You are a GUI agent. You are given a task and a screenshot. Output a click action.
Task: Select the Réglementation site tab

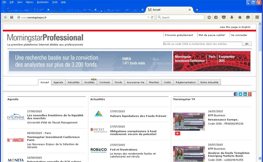[186, 82]
